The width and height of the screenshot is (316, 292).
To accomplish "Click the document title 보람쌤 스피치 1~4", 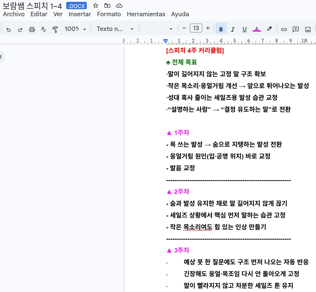I will click(x=32, y=6).
